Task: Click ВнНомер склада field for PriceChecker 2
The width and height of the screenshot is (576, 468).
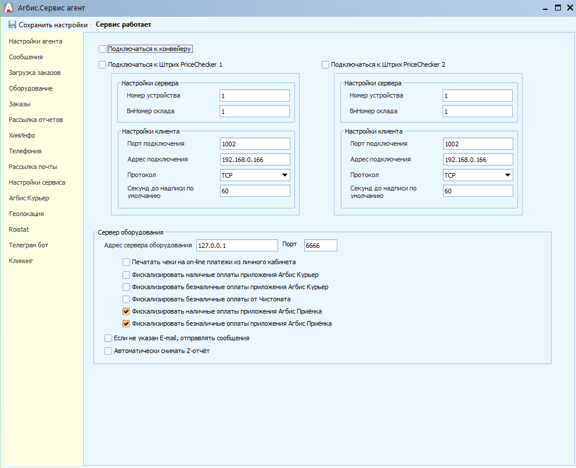Action: 477,111
